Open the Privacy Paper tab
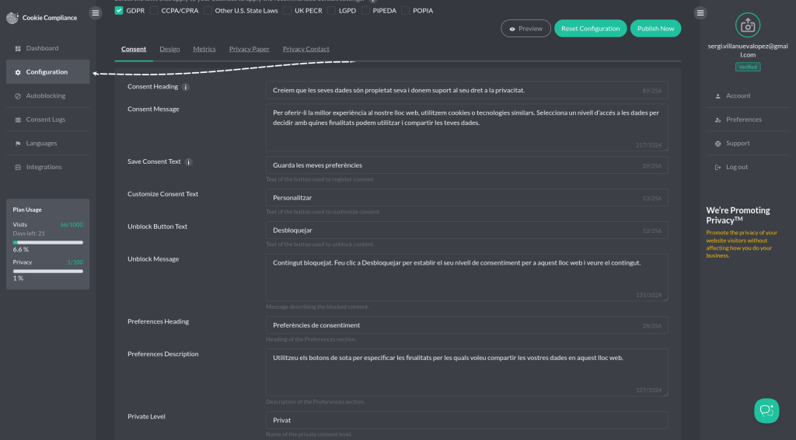 point(249,49)
